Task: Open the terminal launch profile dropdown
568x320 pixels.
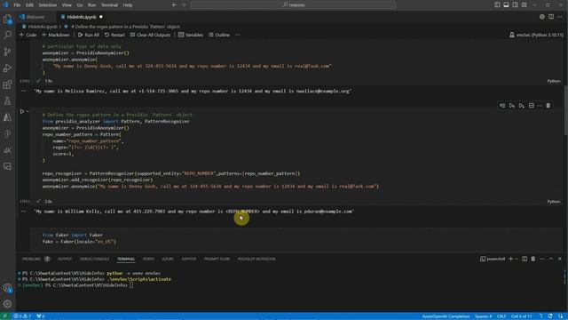Action: point(517,259)
